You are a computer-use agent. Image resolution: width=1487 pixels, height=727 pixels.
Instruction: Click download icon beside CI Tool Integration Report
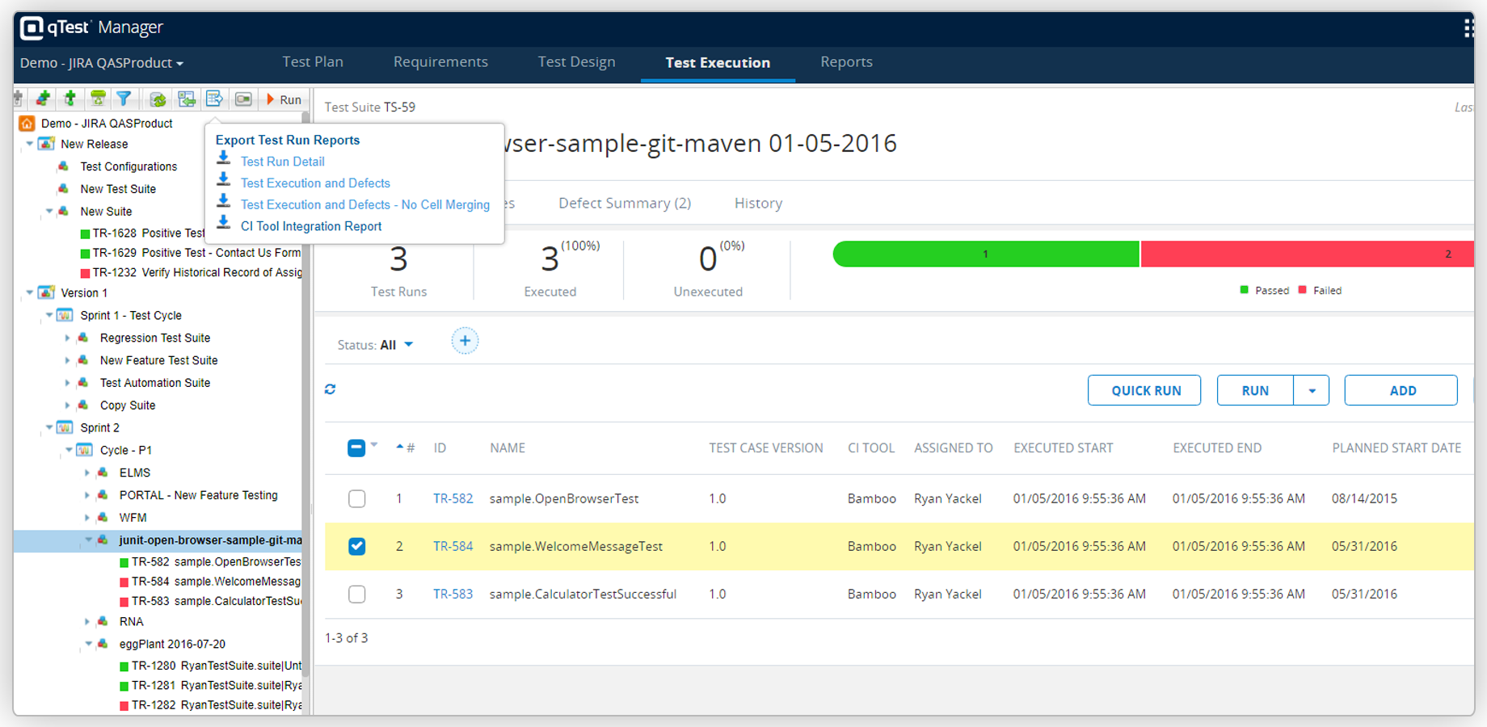(224, 224)
